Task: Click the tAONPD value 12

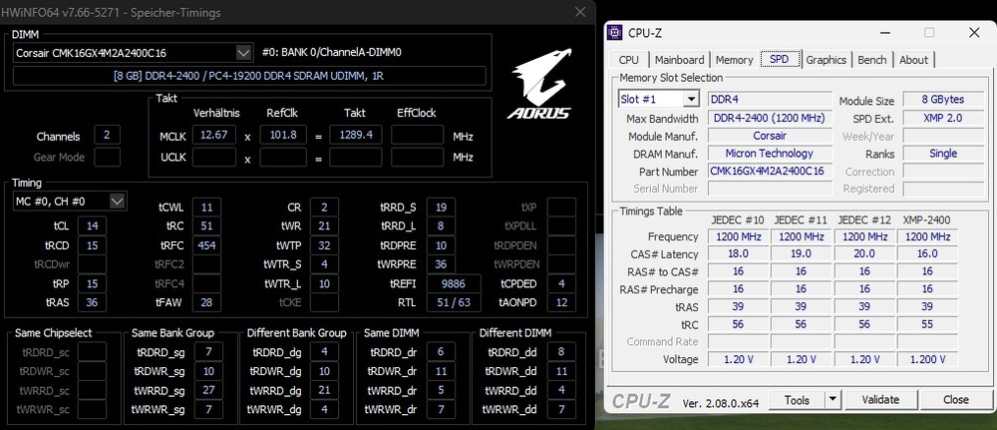Action: (x=561, y=302)
